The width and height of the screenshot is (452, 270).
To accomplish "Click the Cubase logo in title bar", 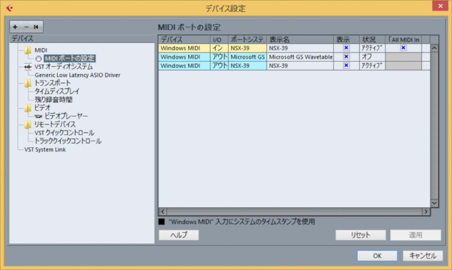I will [9, 8].
